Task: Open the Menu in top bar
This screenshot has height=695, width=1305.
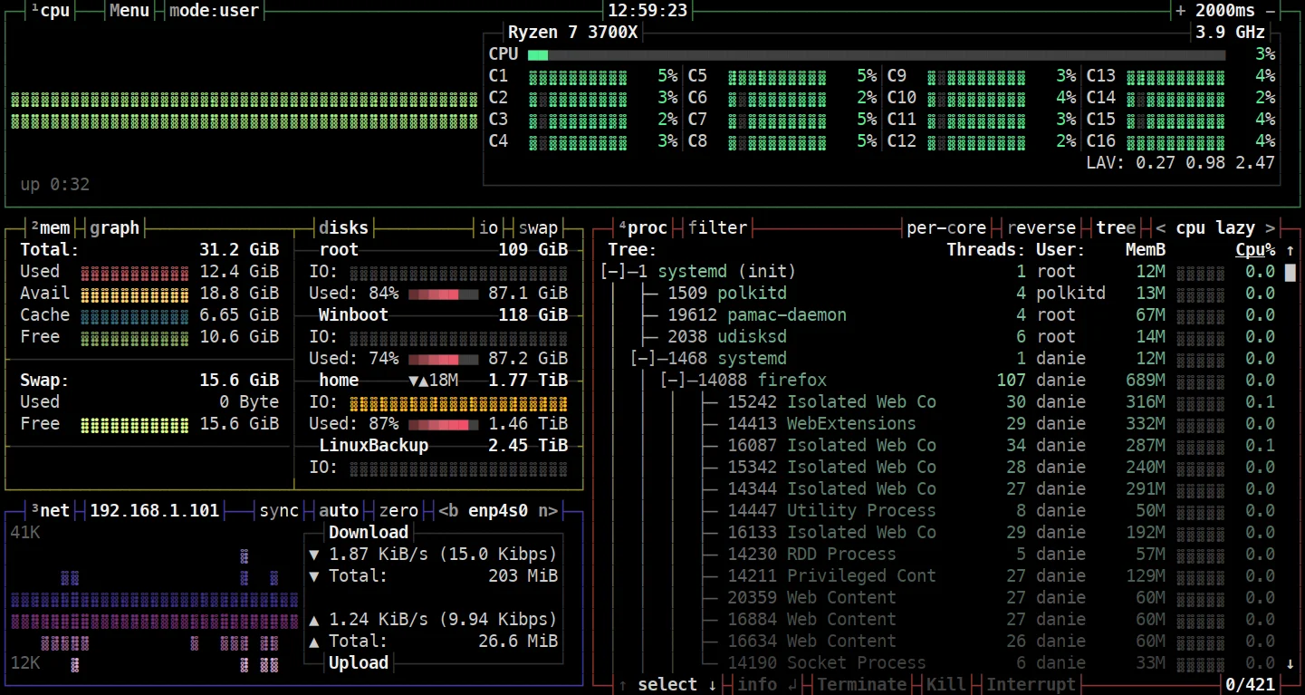Action: pos(129,11)
